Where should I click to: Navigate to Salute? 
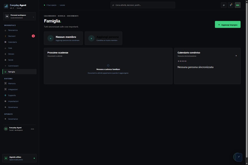[x=19, y=60]
